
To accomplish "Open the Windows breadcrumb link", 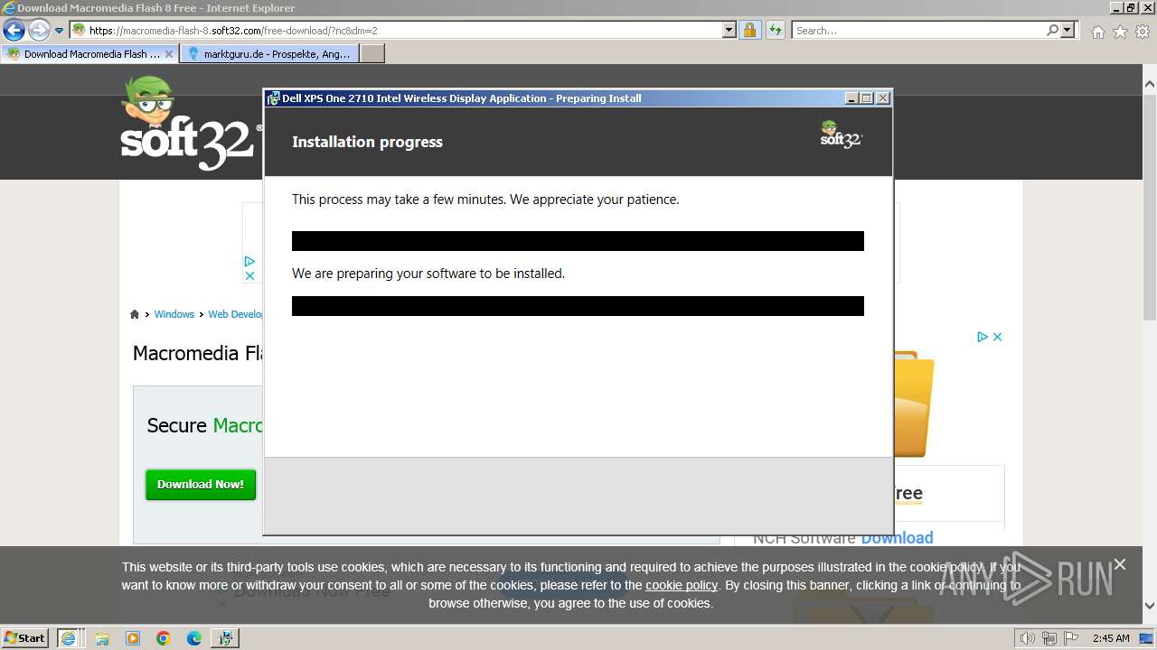I will [x=174, y=314].
